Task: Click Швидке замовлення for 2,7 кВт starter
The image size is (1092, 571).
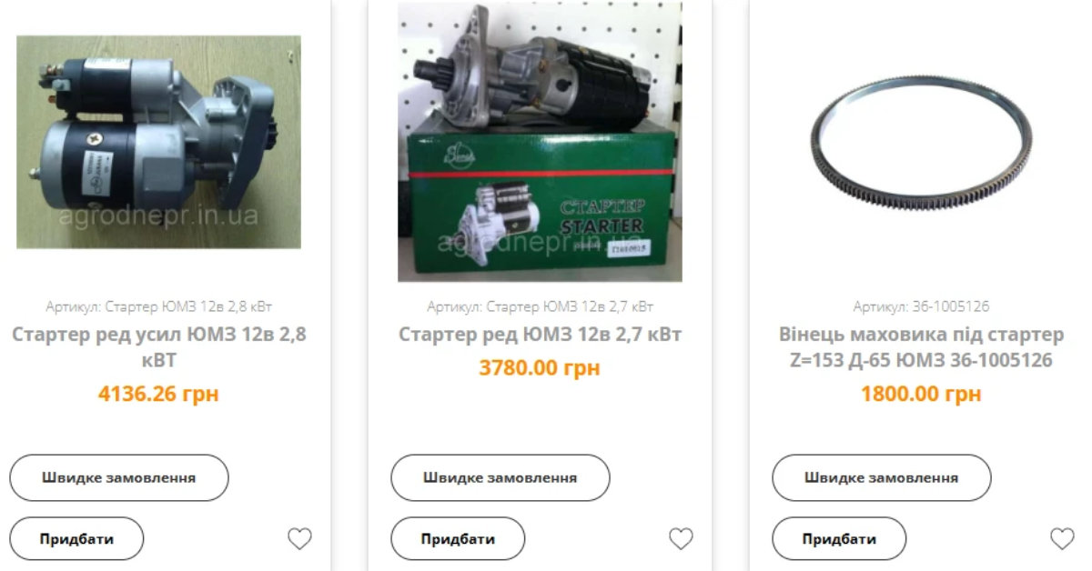Action: pyautogui.click(x=500, y=477)
